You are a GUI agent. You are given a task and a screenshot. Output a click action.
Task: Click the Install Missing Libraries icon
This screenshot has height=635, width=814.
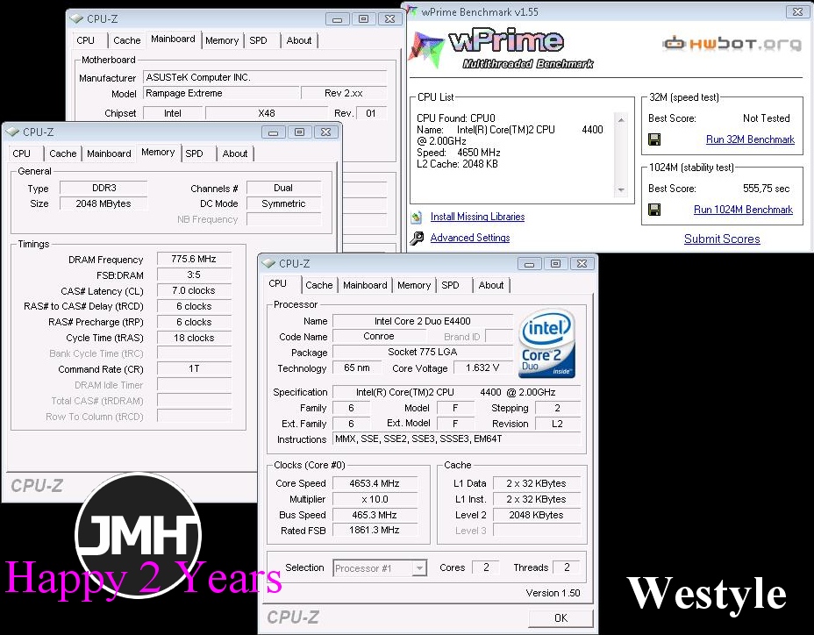click(417, 217)
